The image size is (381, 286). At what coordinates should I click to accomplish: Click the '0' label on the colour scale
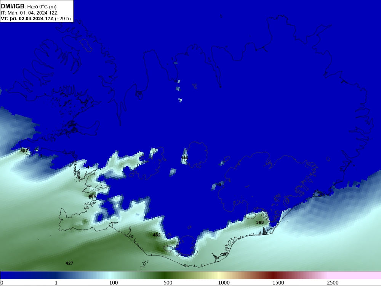2,283
